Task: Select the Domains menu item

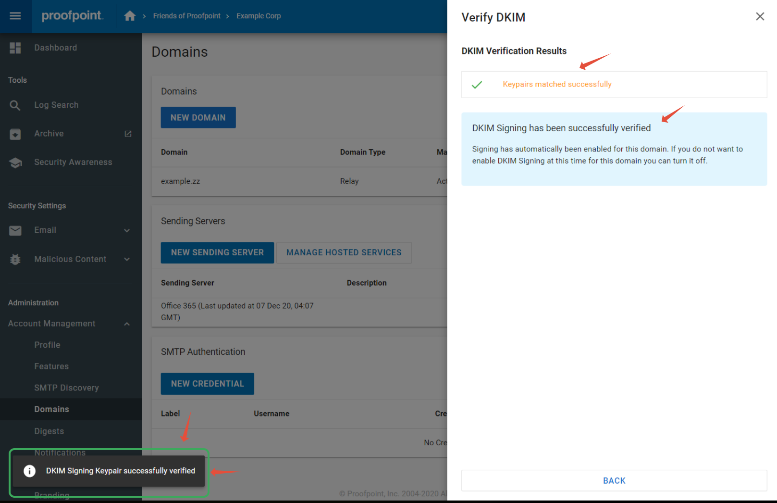Action: (51, 409)
